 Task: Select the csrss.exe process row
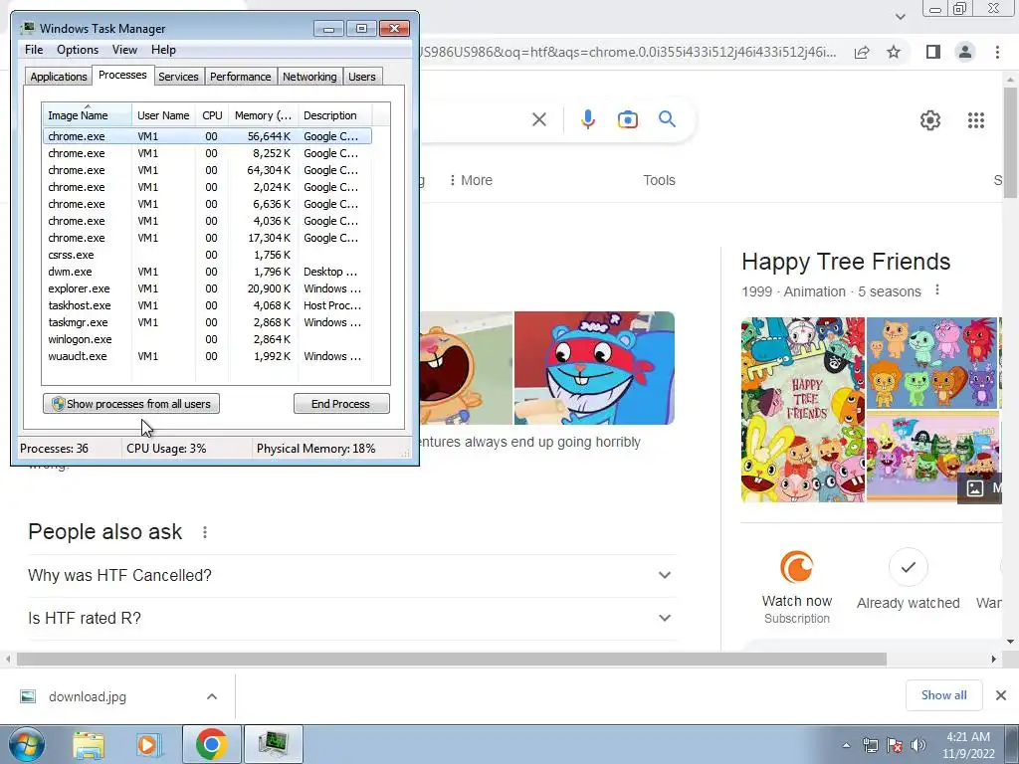(207, 255)
